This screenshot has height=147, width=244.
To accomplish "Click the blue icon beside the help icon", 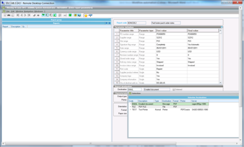I will 79,15.
